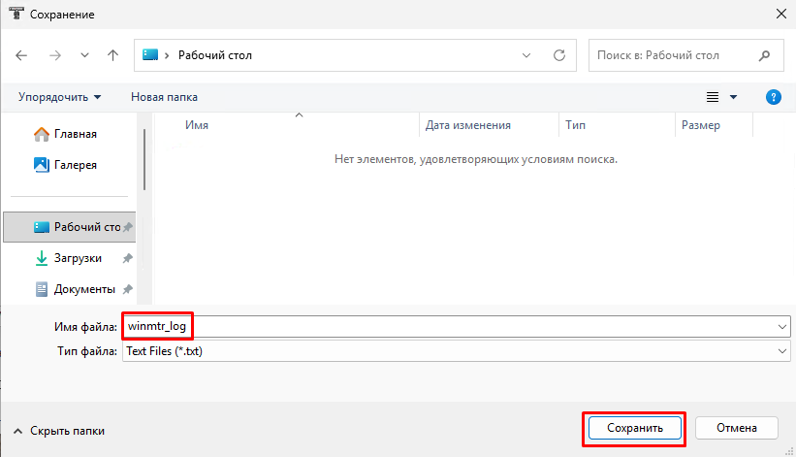Image resolution: width=796 pixels, height=457 pixels.
Task: Open Загрузки in the sidebar
Action: [x=68, y=258]
